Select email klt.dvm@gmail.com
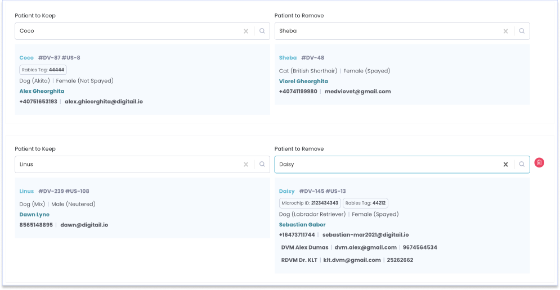Screen dimensions: 560x290 pyautogui.click(x=352, y=260)
